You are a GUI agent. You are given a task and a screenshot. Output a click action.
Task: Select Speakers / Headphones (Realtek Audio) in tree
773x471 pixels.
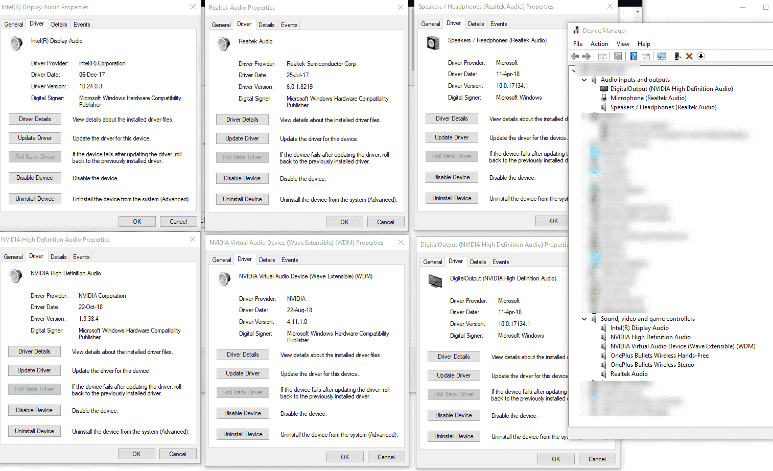(663, 107)
